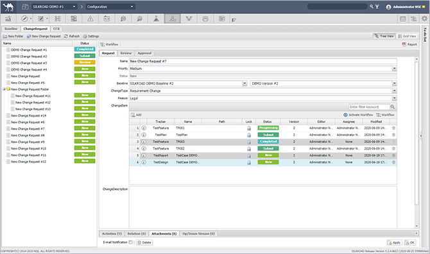Click the Name input field

262,61
